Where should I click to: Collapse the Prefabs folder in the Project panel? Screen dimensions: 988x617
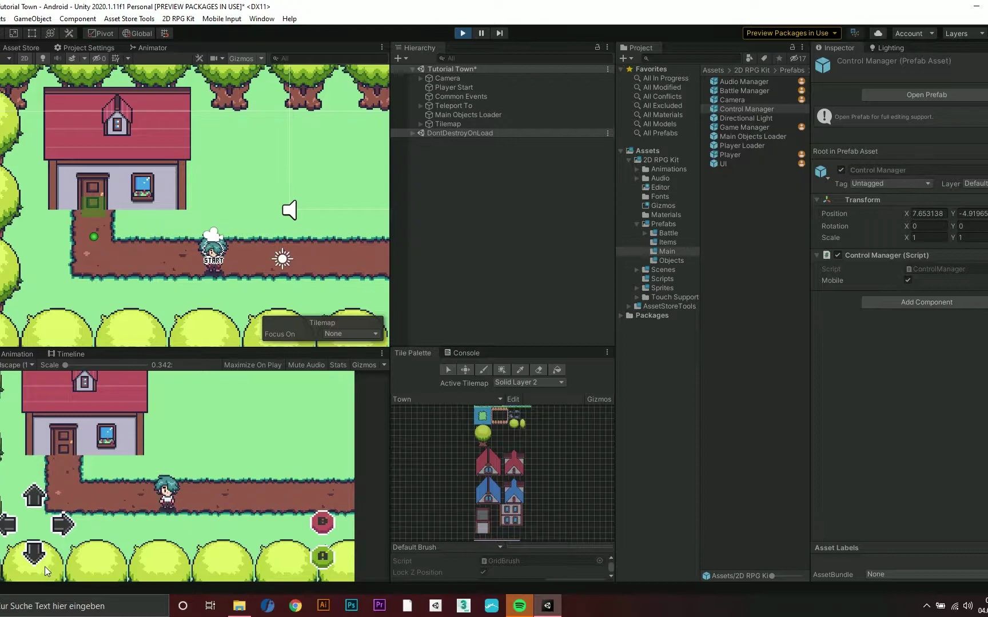coord(636,224)
